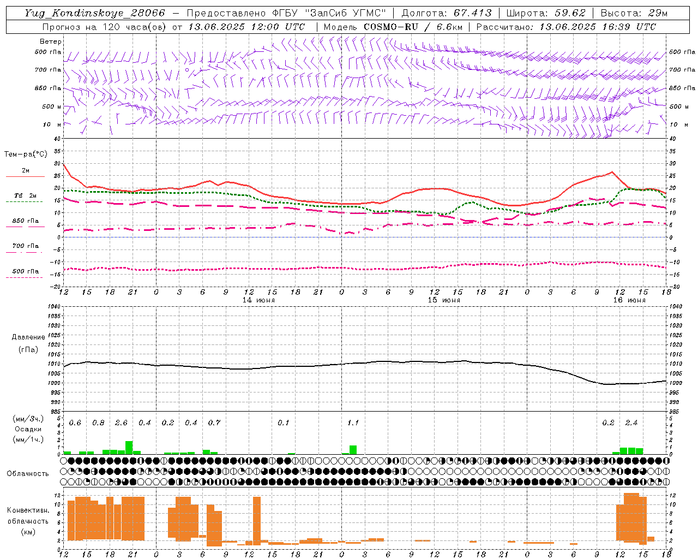Click the '(мм/3ч.)' unit label
This screenshot has height=559, width=698.
click(x=28, y=419)
